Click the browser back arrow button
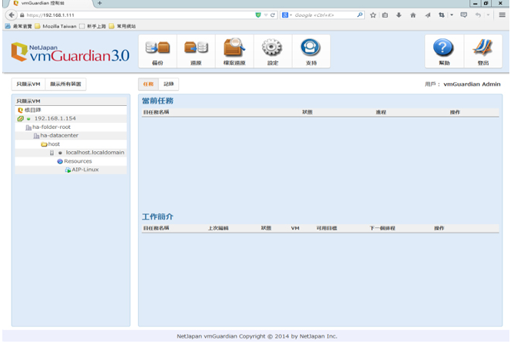This screenshot has height=347, width=514. coord(12,15)
